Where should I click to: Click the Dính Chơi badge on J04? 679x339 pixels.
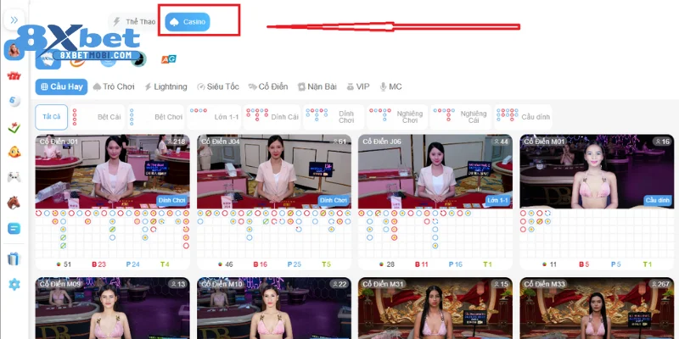334,200
